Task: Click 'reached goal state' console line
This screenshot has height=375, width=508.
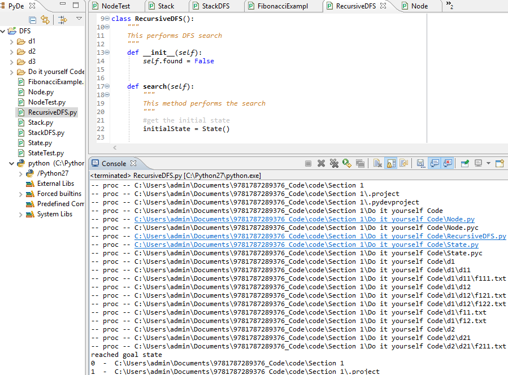Action: pyautogui.click(x=127, y=355)
